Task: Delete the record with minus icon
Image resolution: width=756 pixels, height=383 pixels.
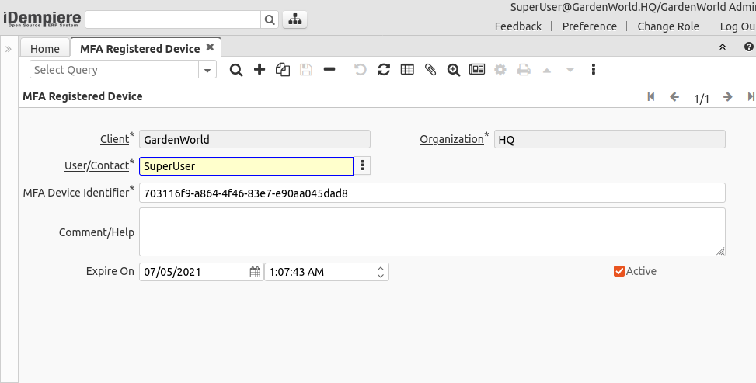Action: 329,70
